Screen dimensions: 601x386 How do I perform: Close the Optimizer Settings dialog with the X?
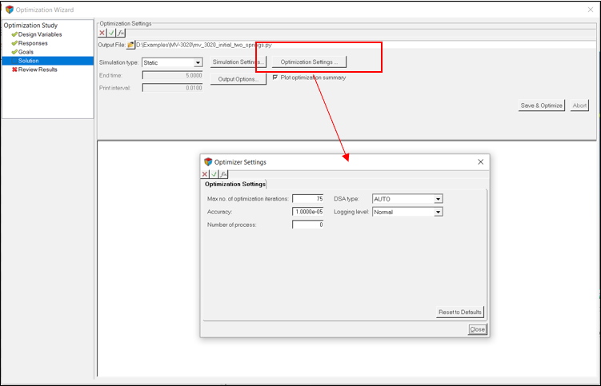coord(481,162)
